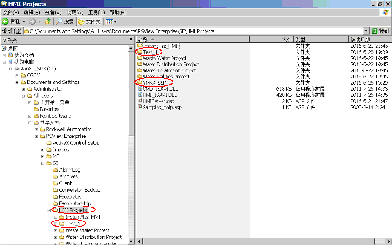Collapse SE folder tree node
Screen dimensions: 392x245
pos(43,163)
